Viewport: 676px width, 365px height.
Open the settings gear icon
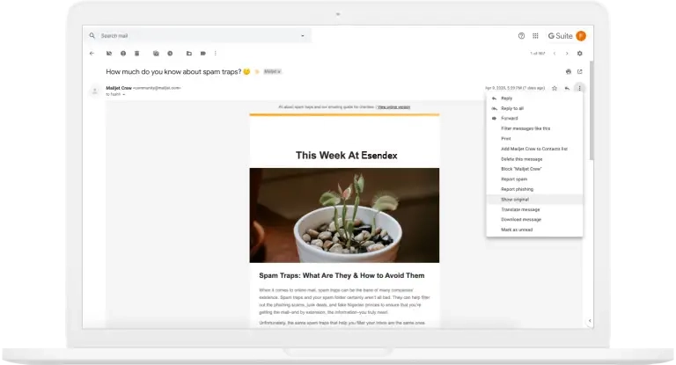tap(579, 54)
